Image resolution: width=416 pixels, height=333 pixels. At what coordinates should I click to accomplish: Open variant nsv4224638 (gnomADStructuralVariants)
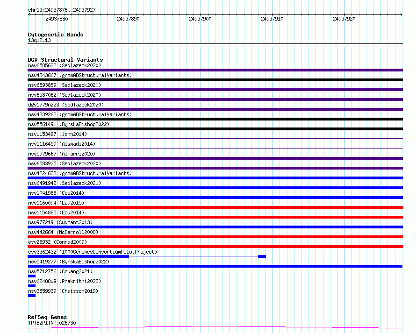[x=80, y=173]
